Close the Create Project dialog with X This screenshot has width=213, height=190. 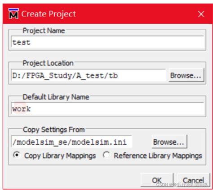pyautogui.click(x=201, y=14)
